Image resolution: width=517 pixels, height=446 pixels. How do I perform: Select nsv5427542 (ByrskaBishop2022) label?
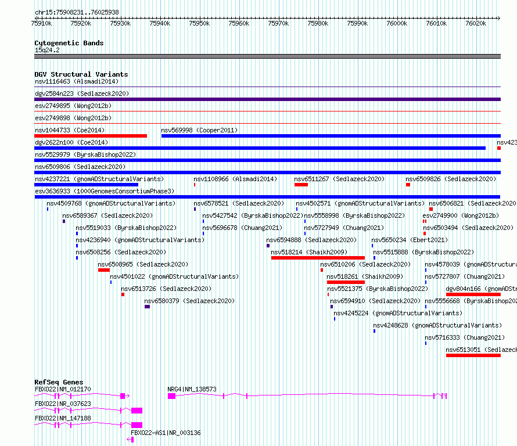point(253,215)
